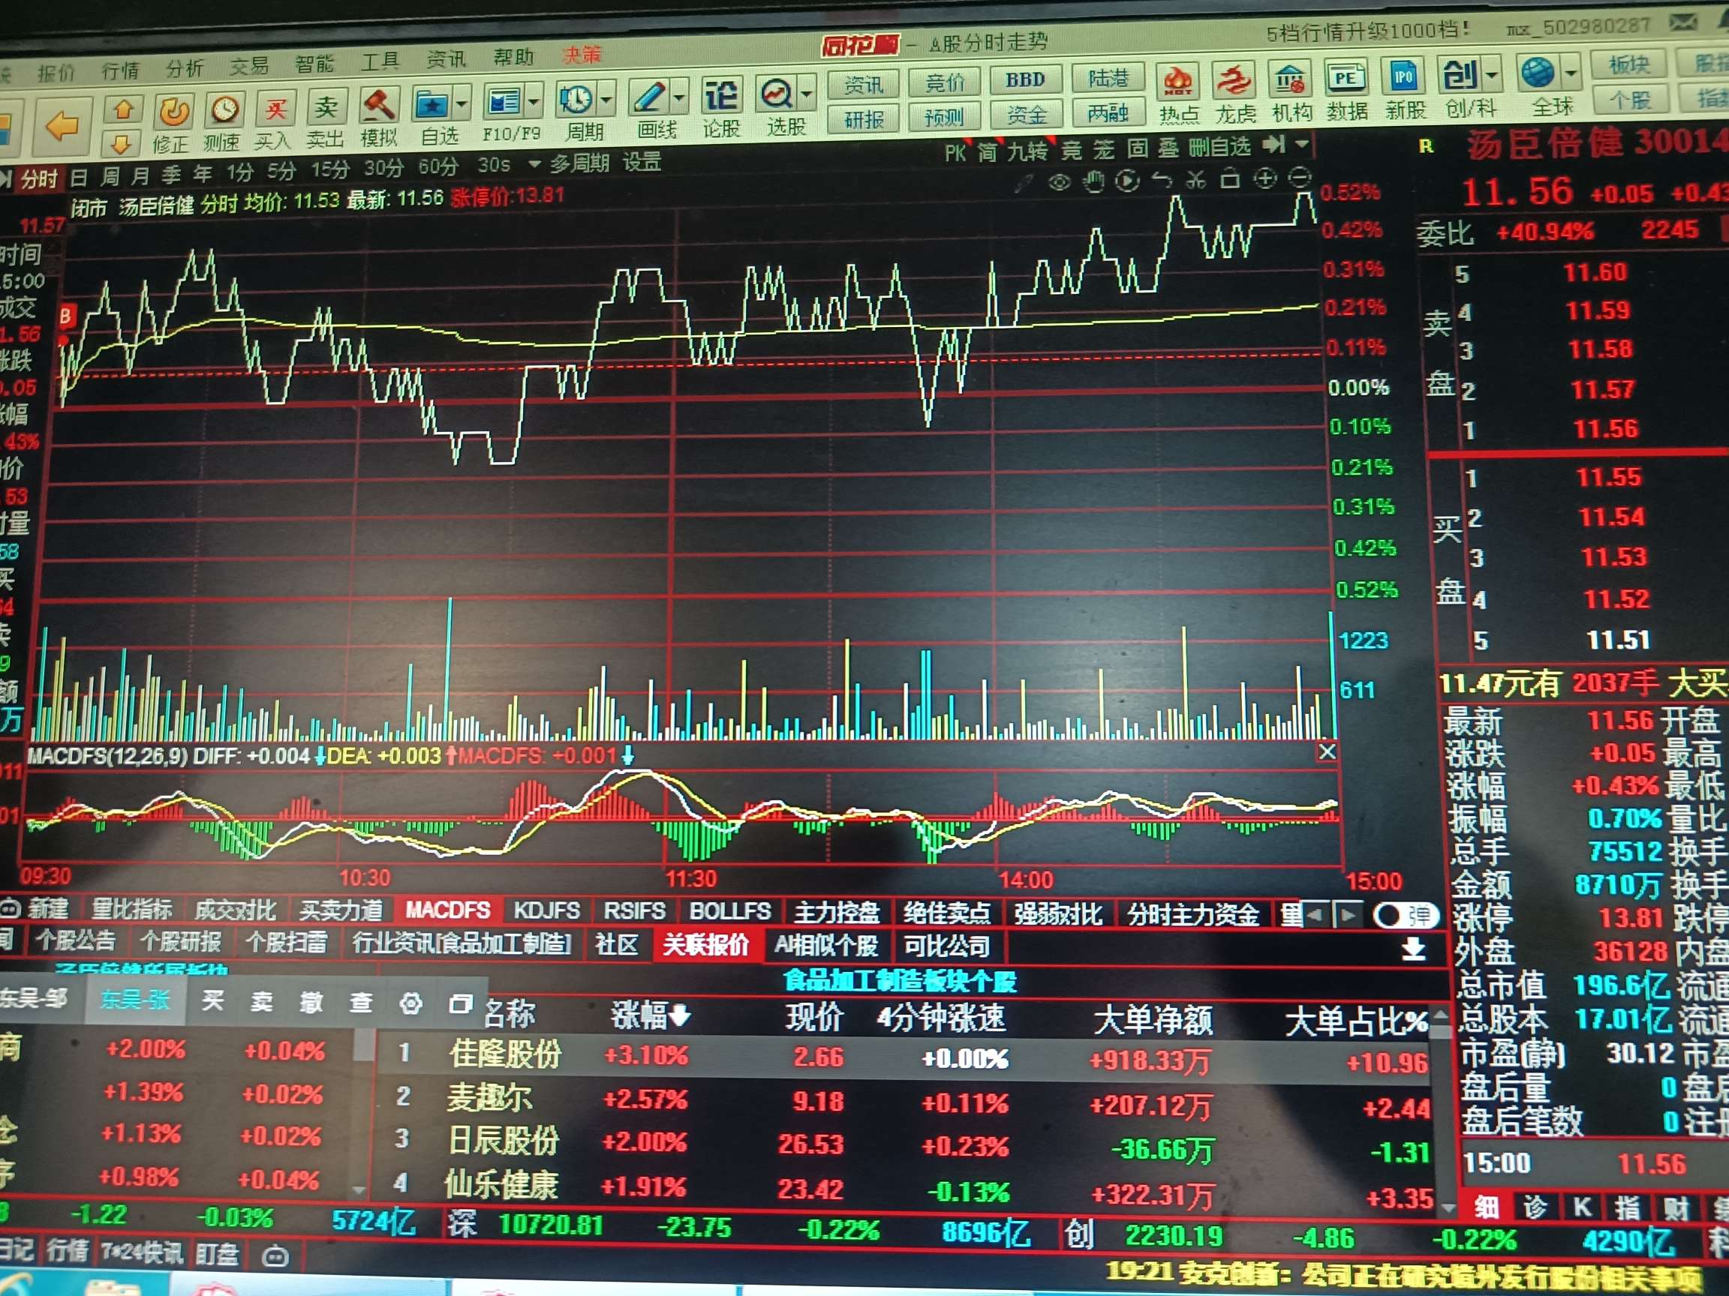The height and width of the screenshot is (1296, 1729).
Task: Toggle the 竞 auction option above the chart
Action: click(1070, 151)
